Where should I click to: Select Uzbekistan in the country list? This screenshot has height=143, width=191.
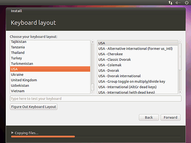50,85
